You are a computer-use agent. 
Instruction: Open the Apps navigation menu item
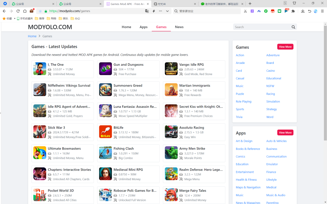coord(144,27)
